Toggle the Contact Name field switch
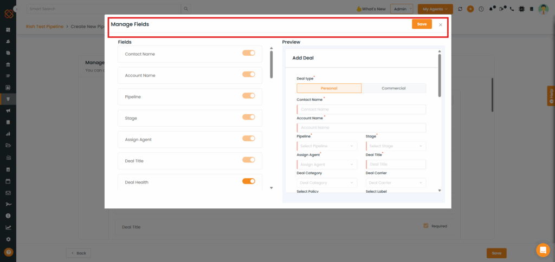Viewport: 555px width, 262px height. 248,53
